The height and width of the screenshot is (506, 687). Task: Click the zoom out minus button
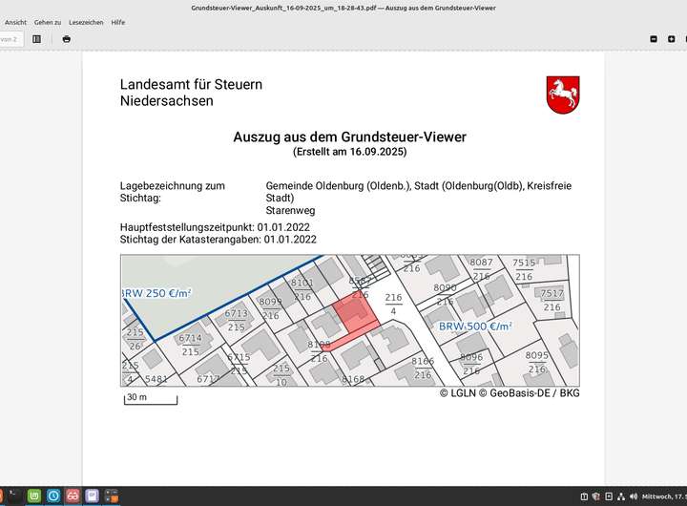tap(654, 39)
